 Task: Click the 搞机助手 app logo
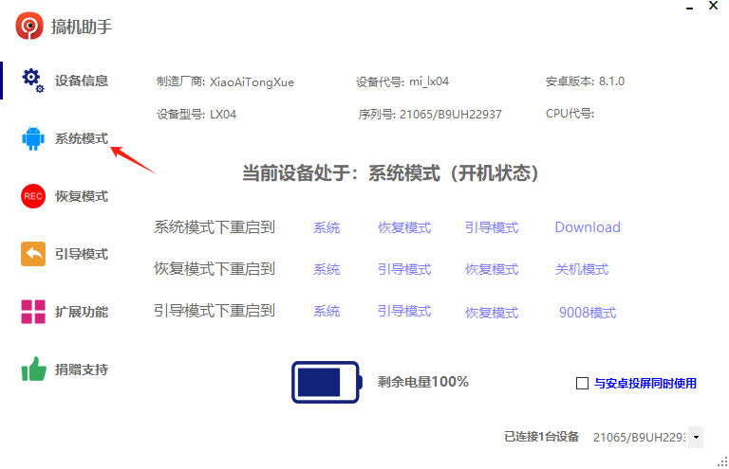point(29,26)
